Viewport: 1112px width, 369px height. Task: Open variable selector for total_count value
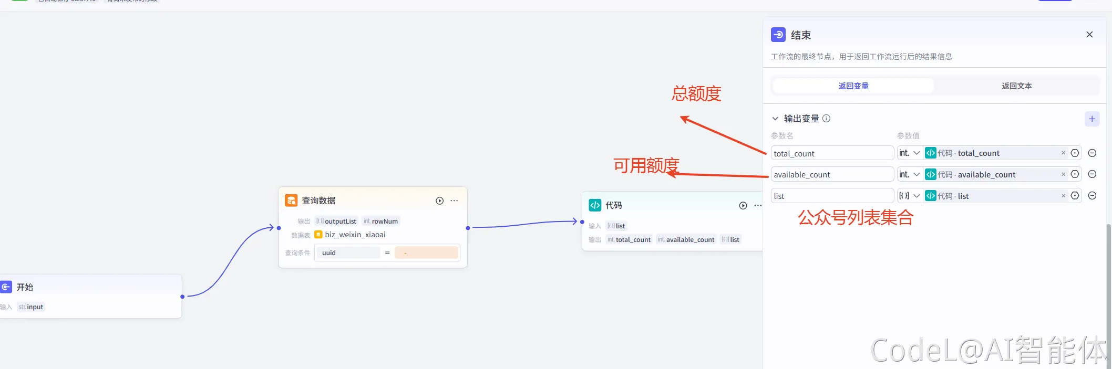pos(1075,153)
